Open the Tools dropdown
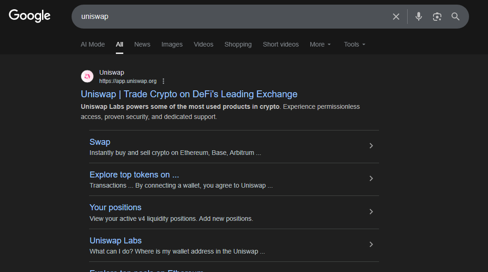The width and height of the screenshot is (488, 272). pyautogui.click(x=355, y=44)
